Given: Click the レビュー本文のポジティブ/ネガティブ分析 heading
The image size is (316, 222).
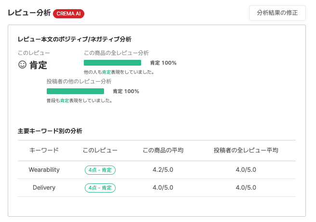Looking at the screenshot, I should click(x=75, y=39).
